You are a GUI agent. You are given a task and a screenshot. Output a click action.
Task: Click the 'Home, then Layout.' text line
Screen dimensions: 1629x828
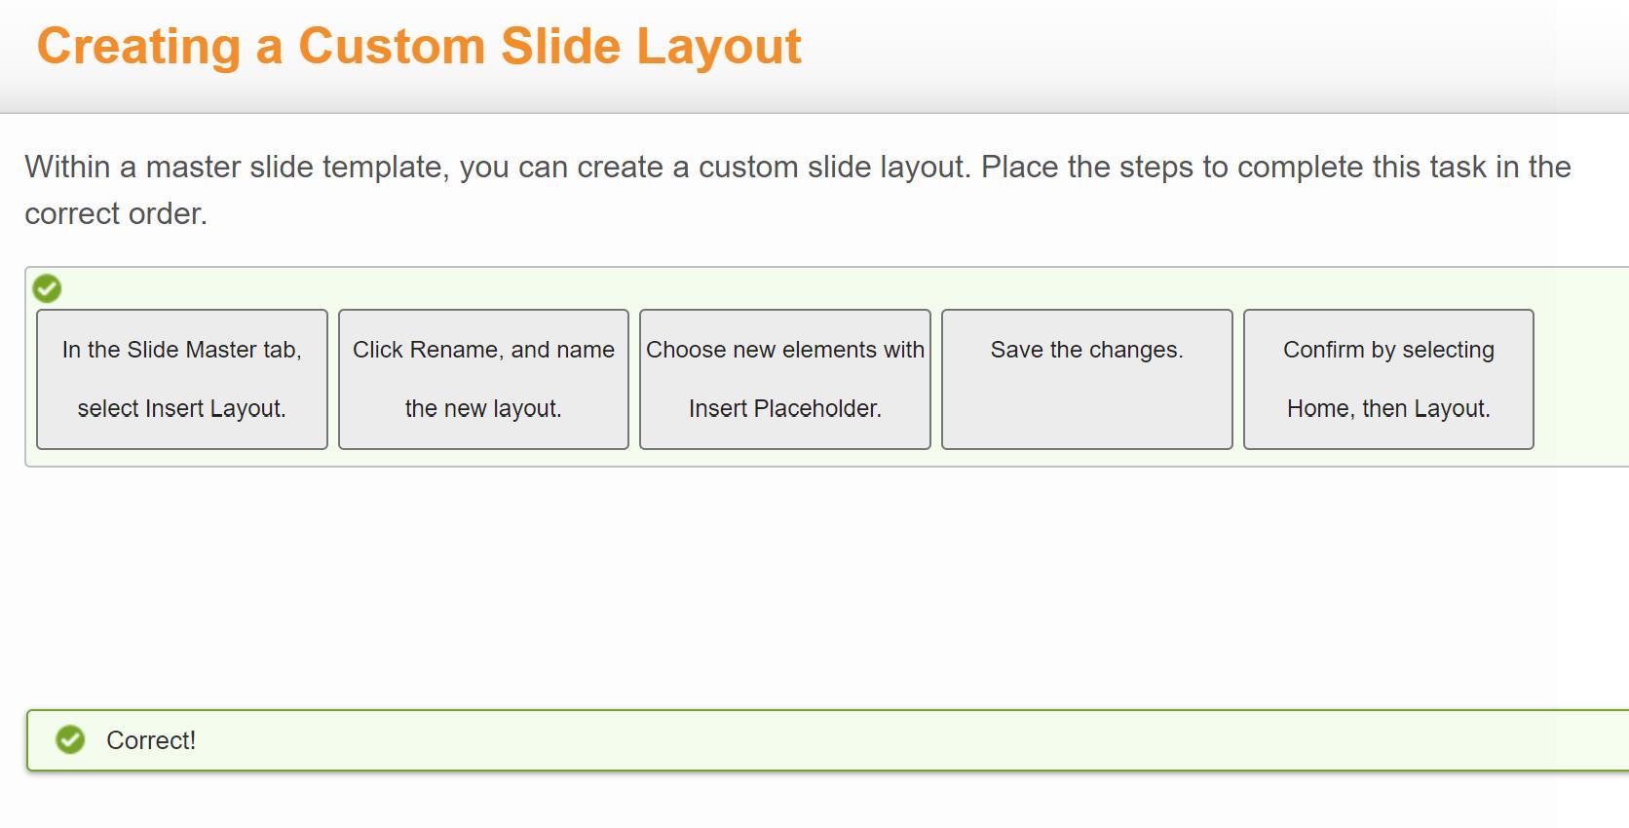1388,409
